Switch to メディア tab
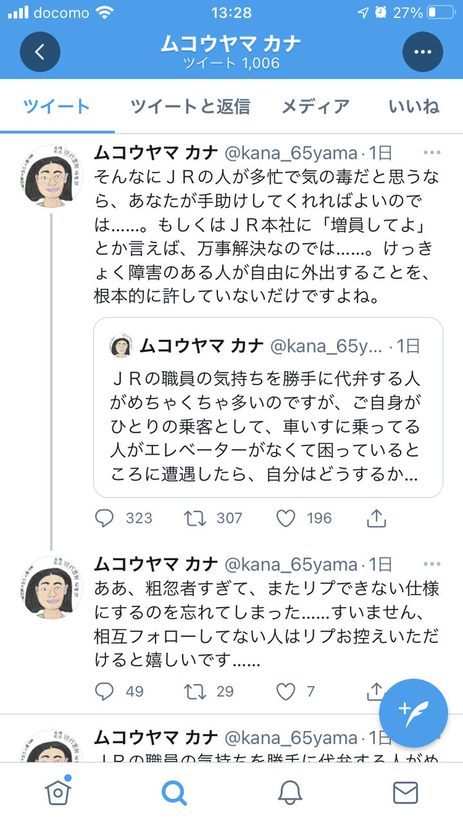 click(315, 106)
